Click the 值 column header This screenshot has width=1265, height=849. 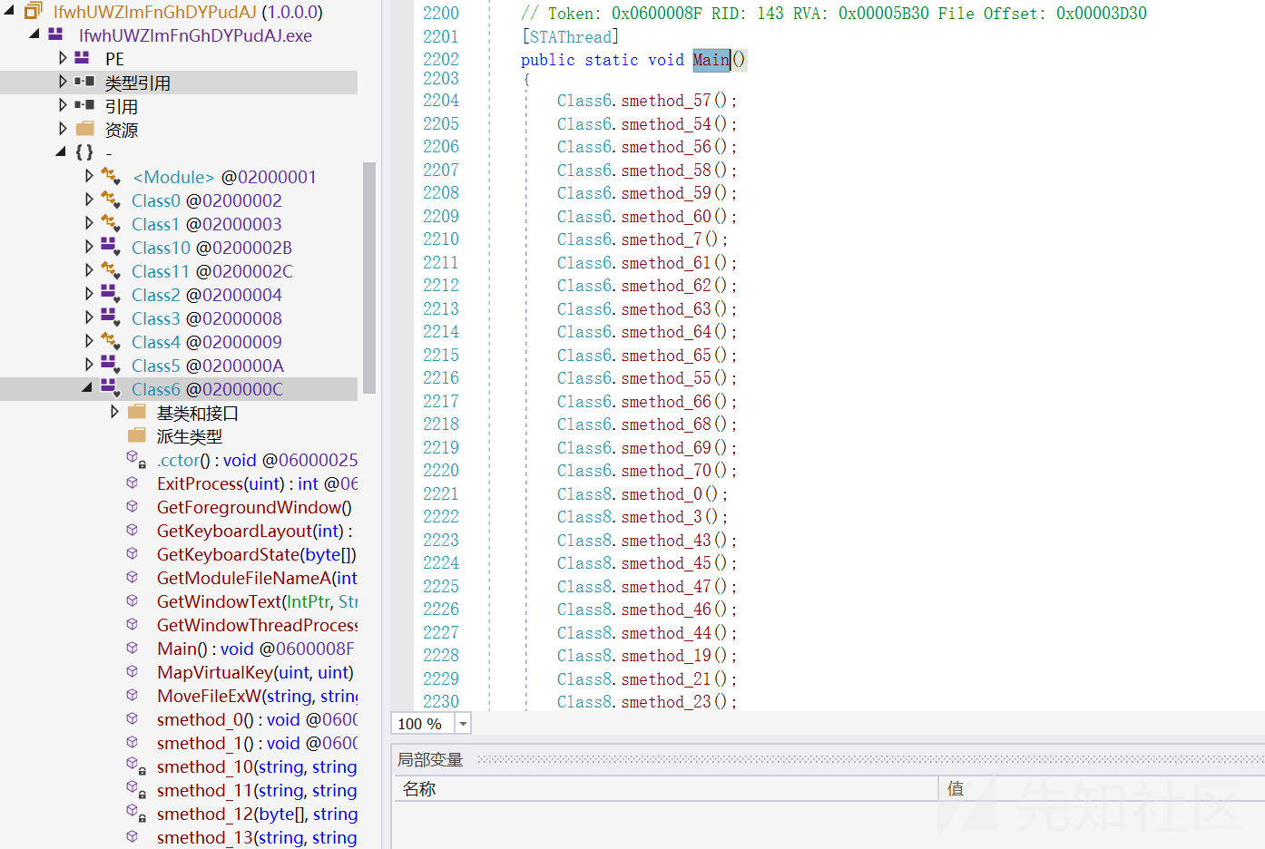pyautogui.click(x=1102, y=788)
